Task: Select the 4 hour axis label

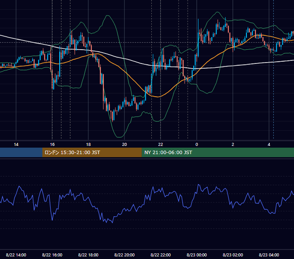Action: [x=269, y=145]
